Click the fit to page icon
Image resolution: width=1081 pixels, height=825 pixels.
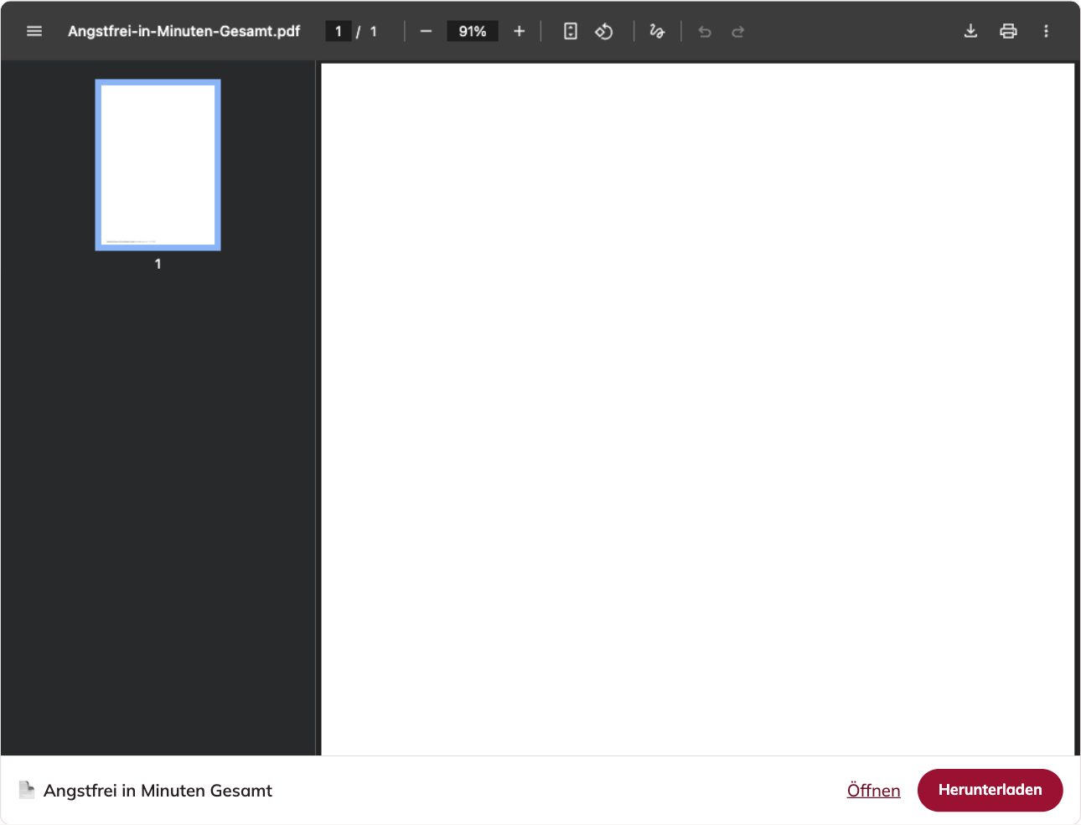coord(571,31)
